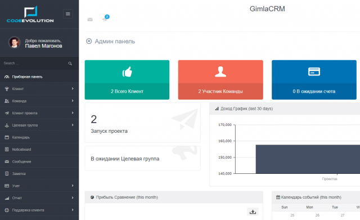Click the Доход График bar chart icon

[217, 109]
